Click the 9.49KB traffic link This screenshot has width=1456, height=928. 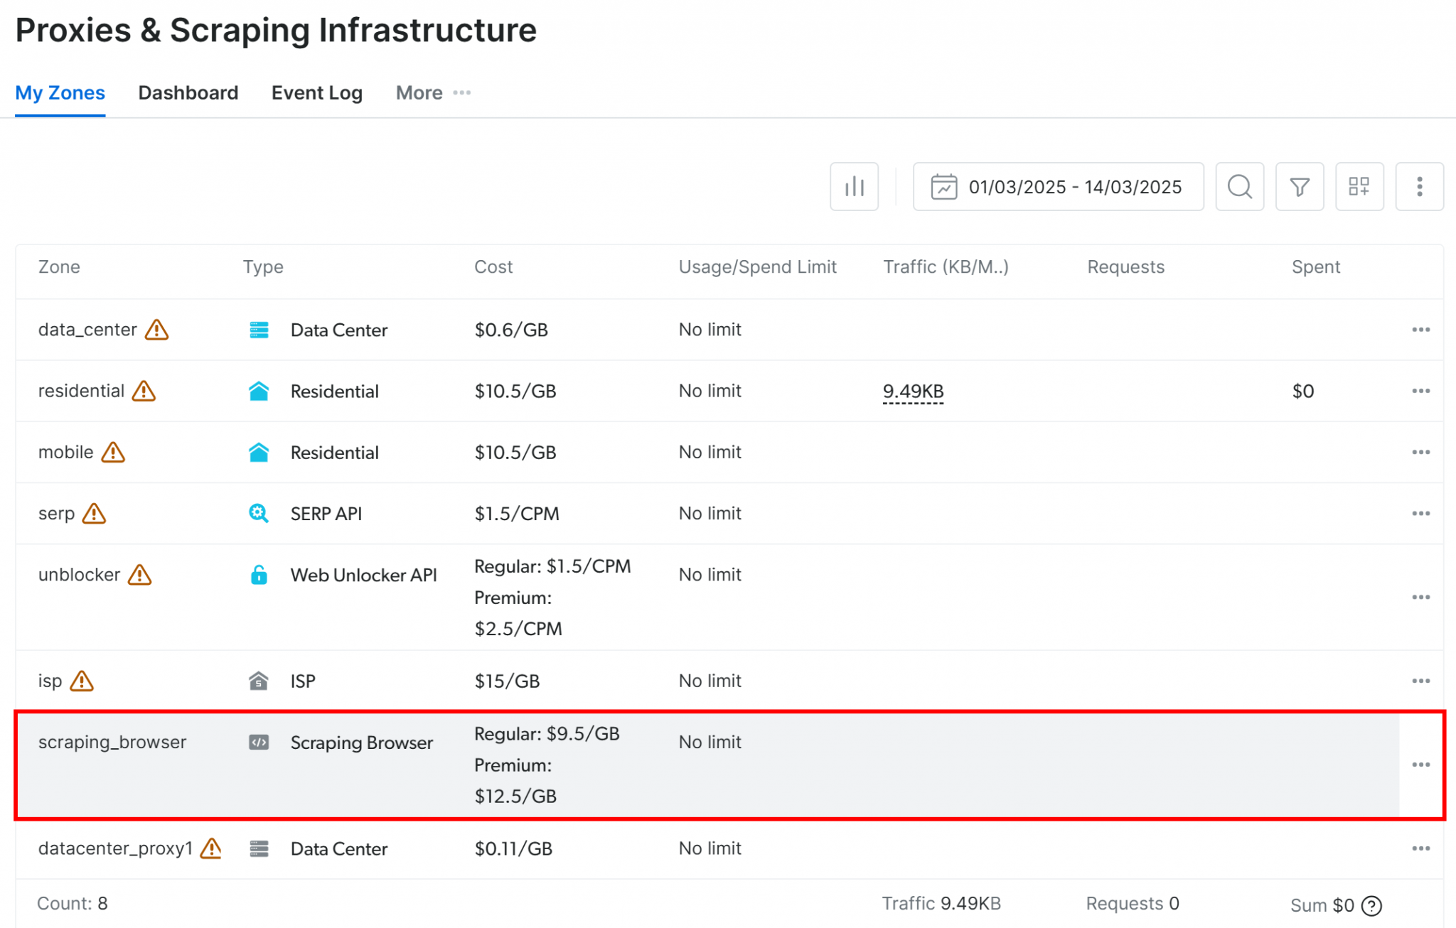[913, 392]
